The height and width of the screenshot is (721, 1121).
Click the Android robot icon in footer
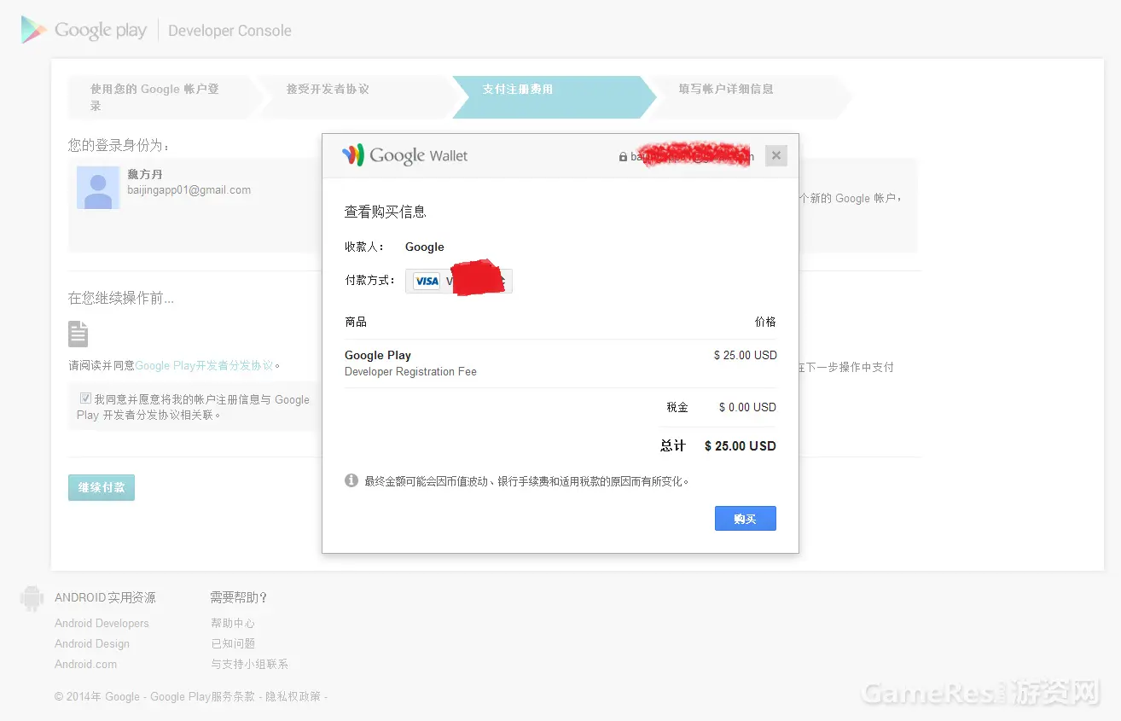point(32,598)
